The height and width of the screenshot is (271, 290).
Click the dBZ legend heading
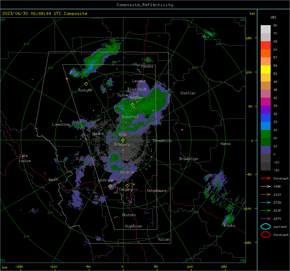point(273,17)
